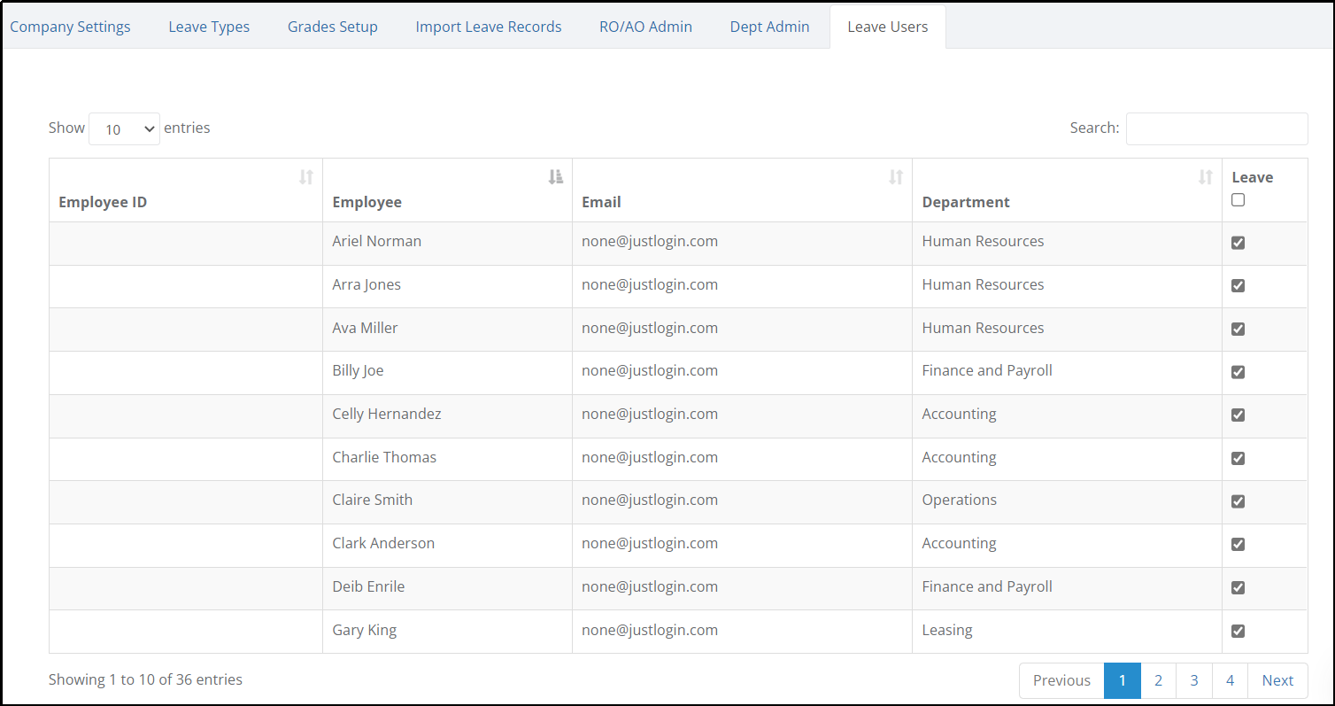Click the name Billy Joe

point(358,370)
